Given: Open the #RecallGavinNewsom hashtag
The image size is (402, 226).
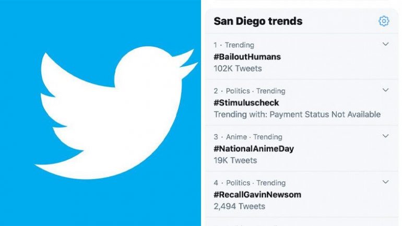Looking at the screenshot, I should coord(257,195).
